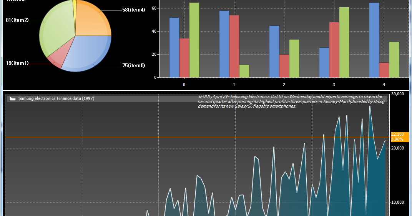Click the 58(item4) pie label

click(x=133, y=10)
